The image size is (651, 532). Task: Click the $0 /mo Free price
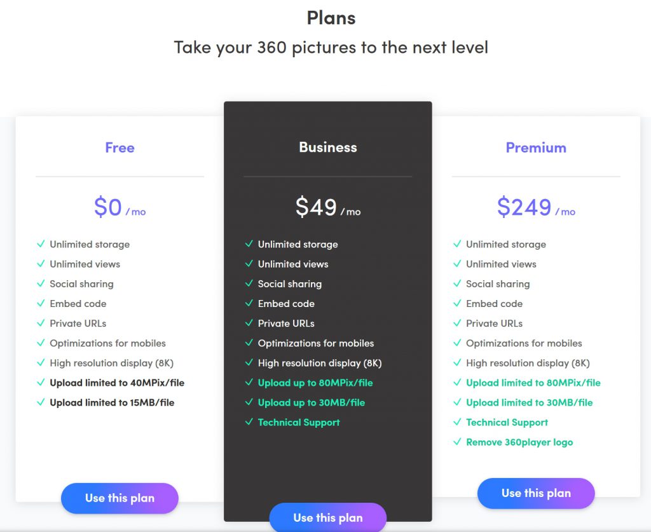120,207
